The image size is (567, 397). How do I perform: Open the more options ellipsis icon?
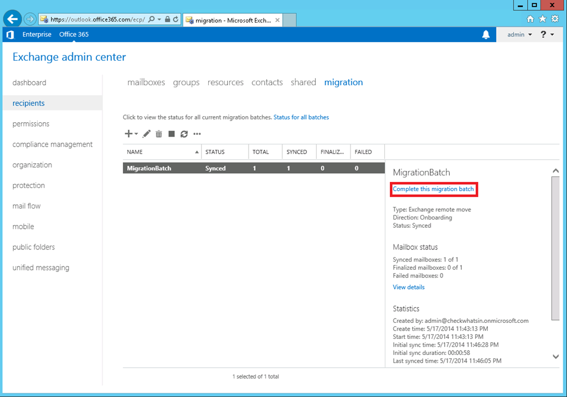197,134
